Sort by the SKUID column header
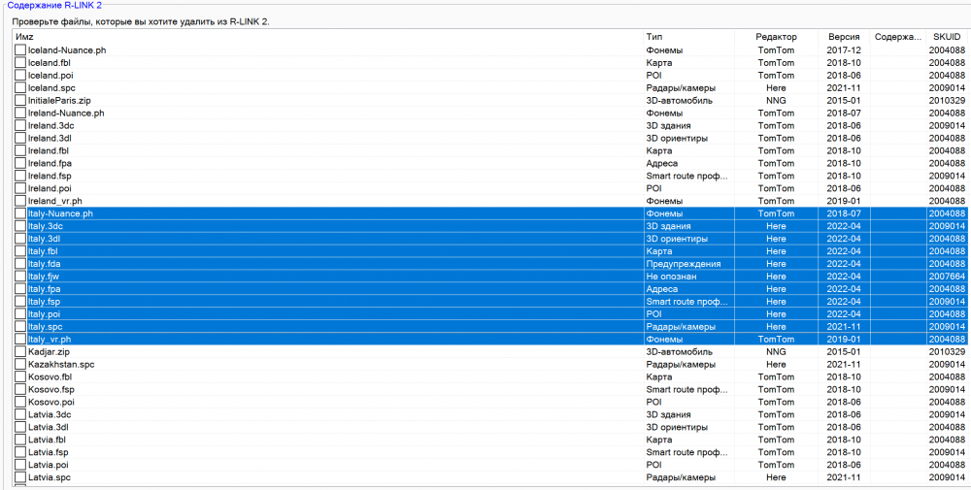The height and width of the screenshot is (490, 971). (946, 37)
